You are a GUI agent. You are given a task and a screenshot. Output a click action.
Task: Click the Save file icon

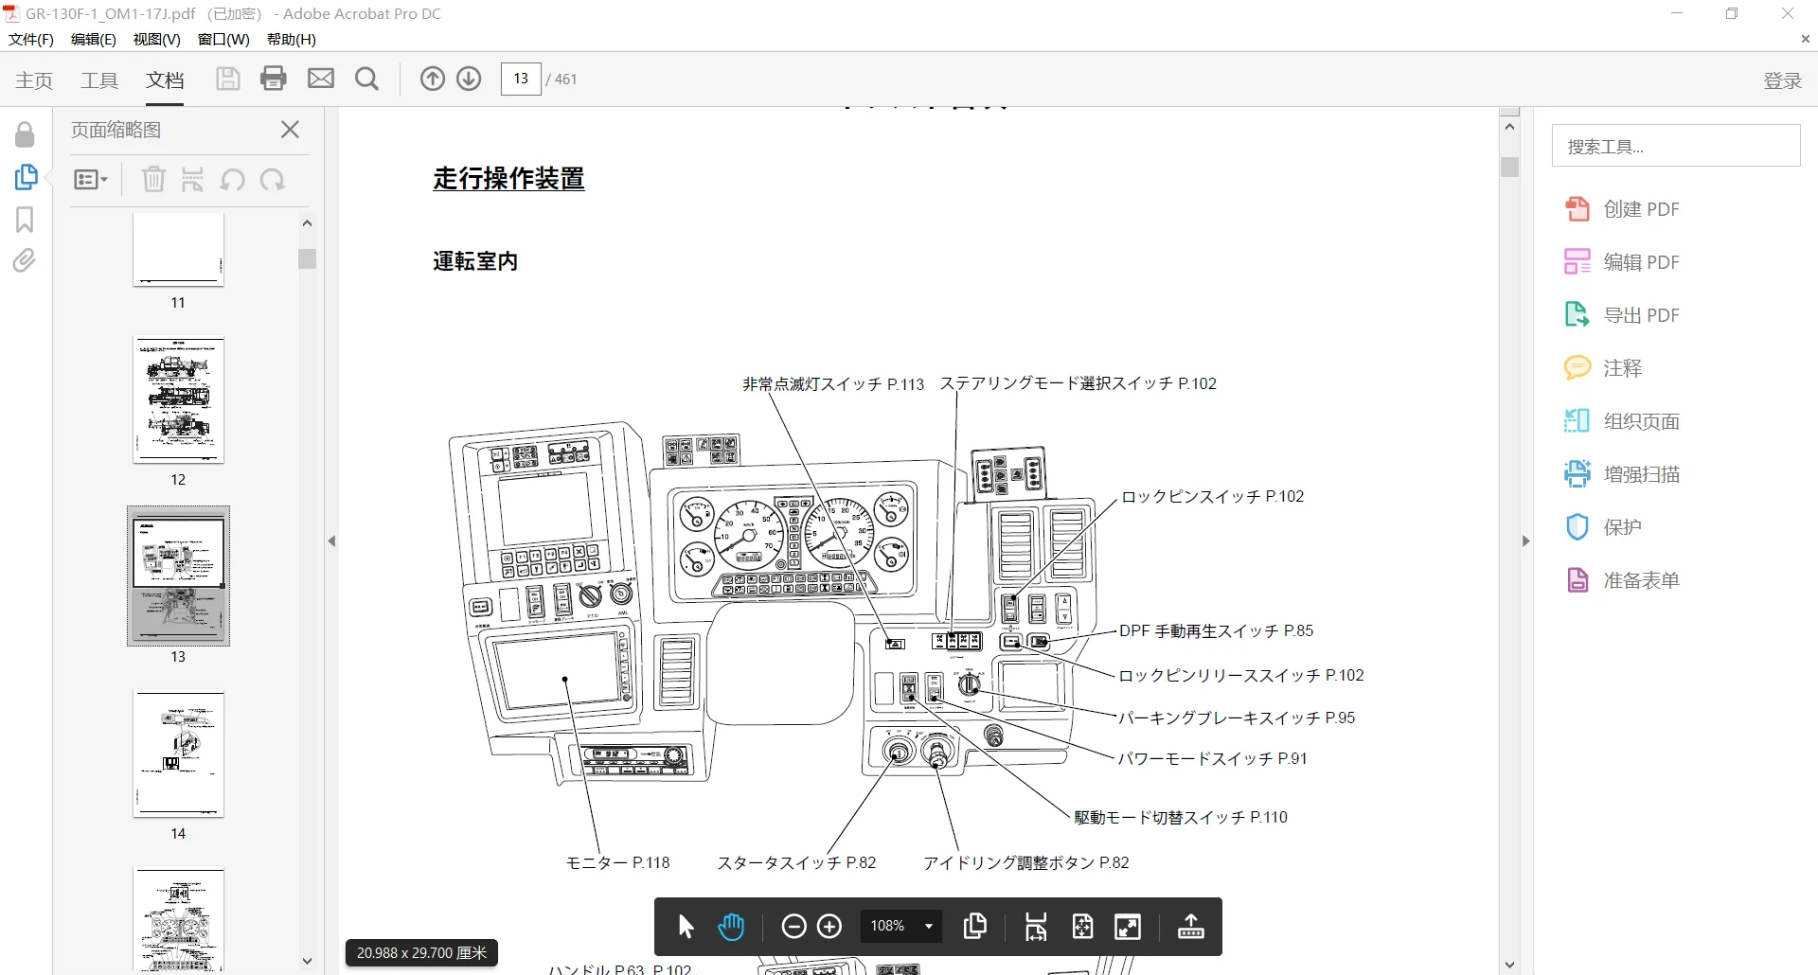click(227, 79)
